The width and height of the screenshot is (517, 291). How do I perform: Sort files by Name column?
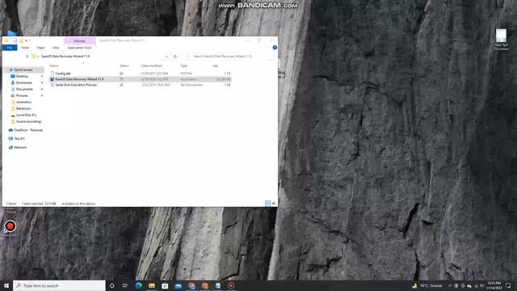click(54, 65)
